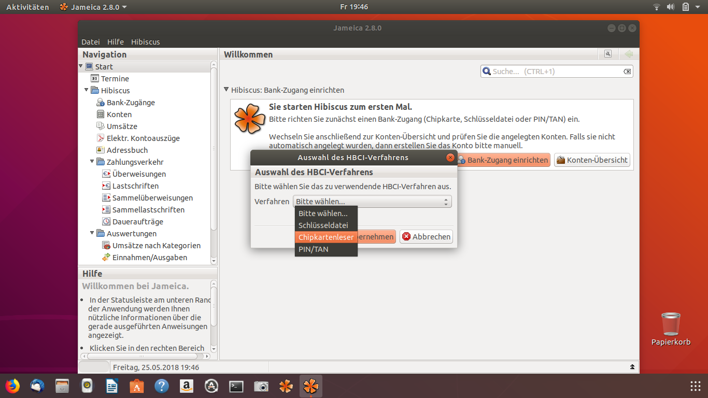
Task: Clear the search field with the X icon
Action: (627, 72)
